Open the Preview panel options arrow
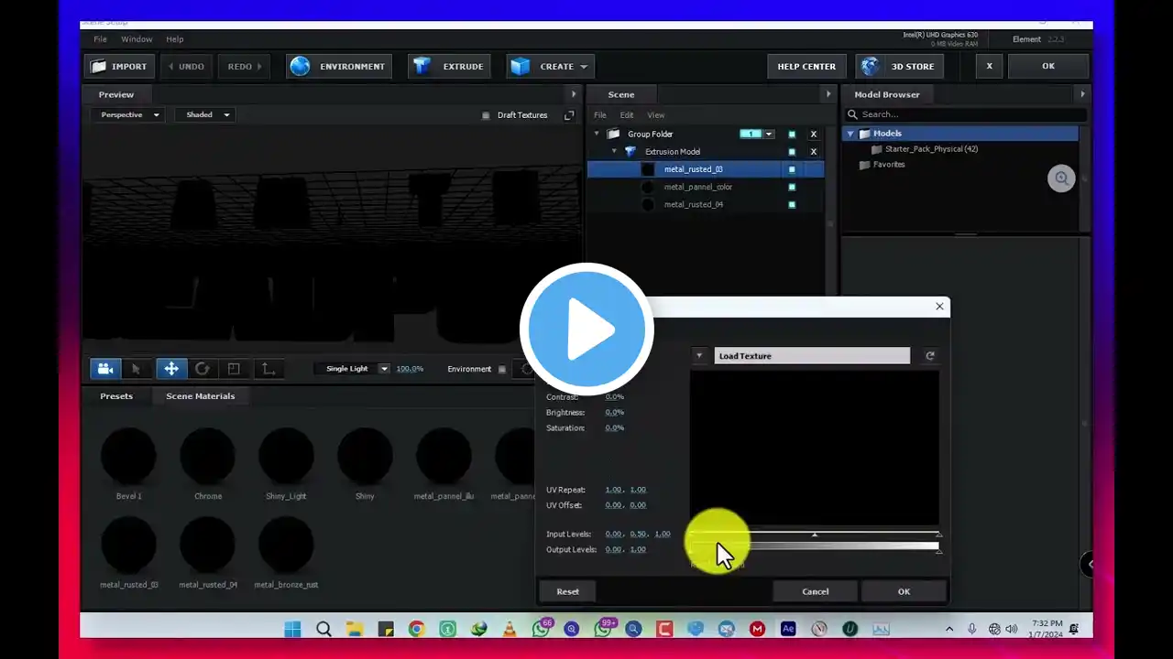 click(574, 94)
